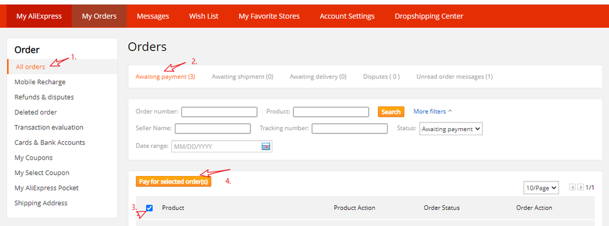Open Transaction evaluation in the sidebar

pyautogui.click(x=49, y=127)
